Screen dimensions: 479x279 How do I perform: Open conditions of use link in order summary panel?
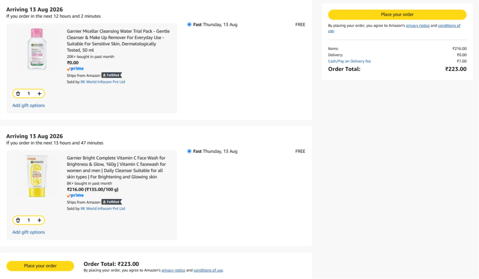[449, 26]
